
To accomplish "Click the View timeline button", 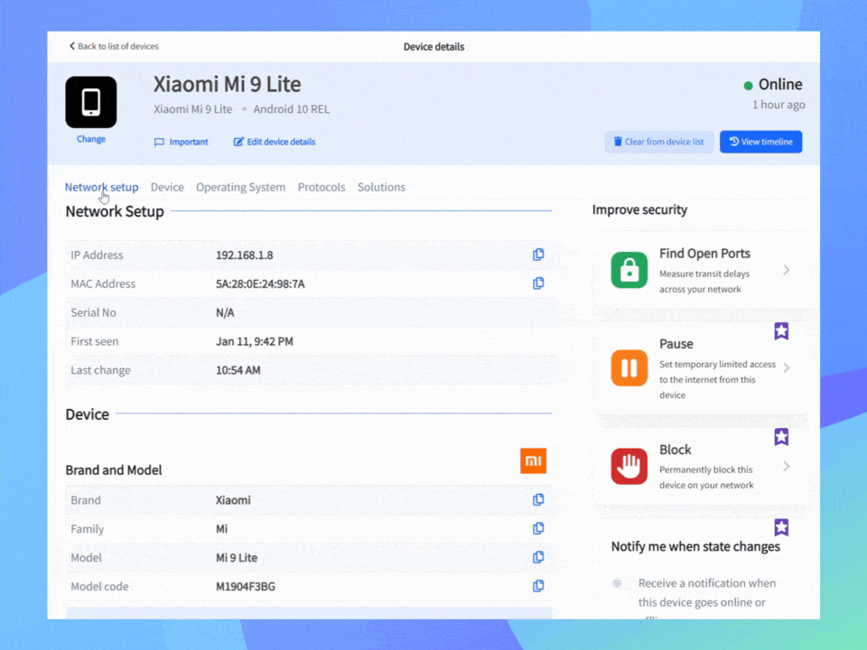I will [760, 142].
